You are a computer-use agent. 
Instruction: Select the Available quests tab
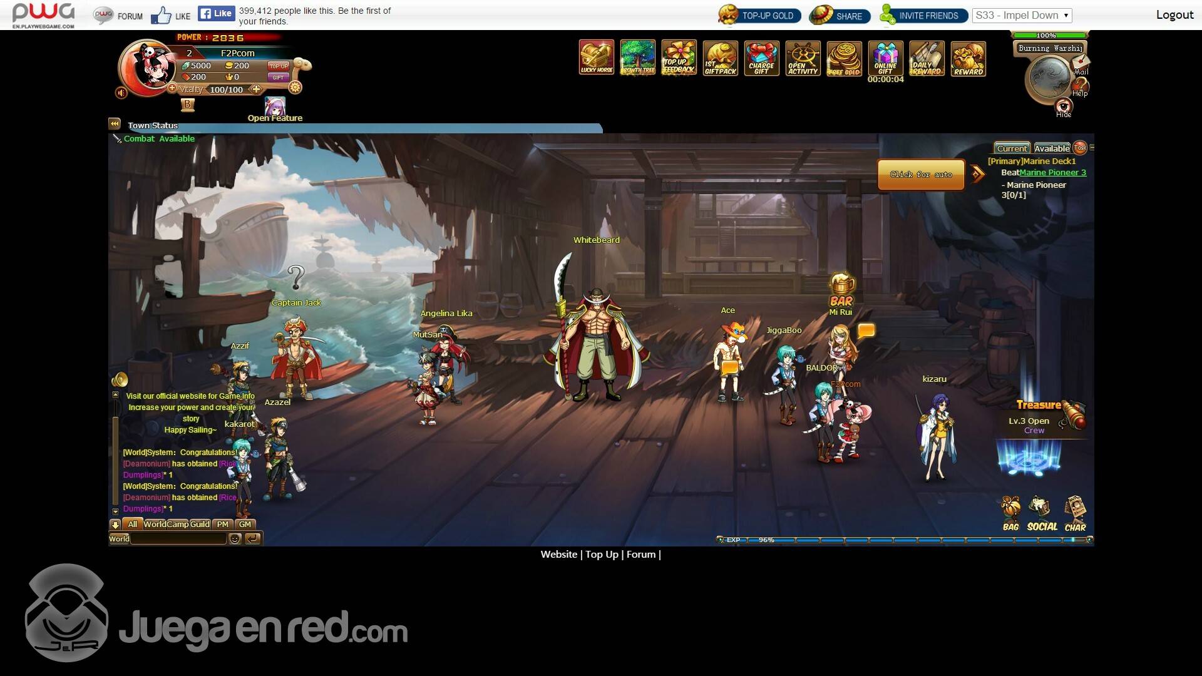click(x=1051, y=148)
